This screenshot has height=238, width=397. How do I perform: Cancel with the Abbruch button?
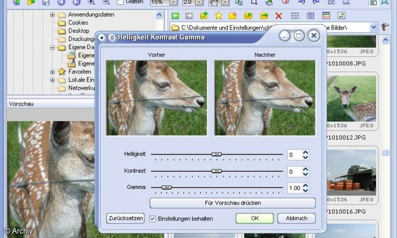[x=296, y=218]
